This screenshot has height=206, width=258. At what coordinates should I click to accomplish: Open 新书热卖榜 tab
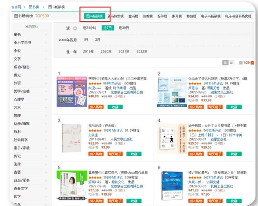pyautogui.click(x=116, y=16)
